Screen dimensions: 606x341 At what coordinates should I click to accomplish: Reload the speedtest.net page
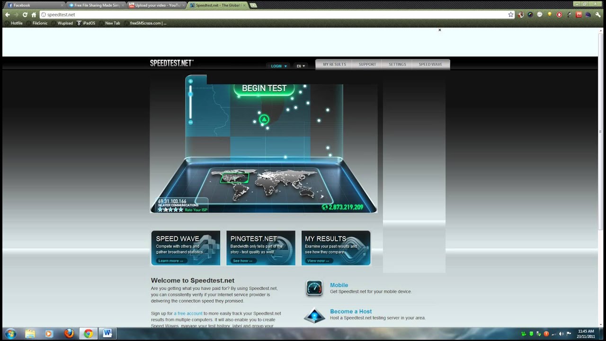25,15
